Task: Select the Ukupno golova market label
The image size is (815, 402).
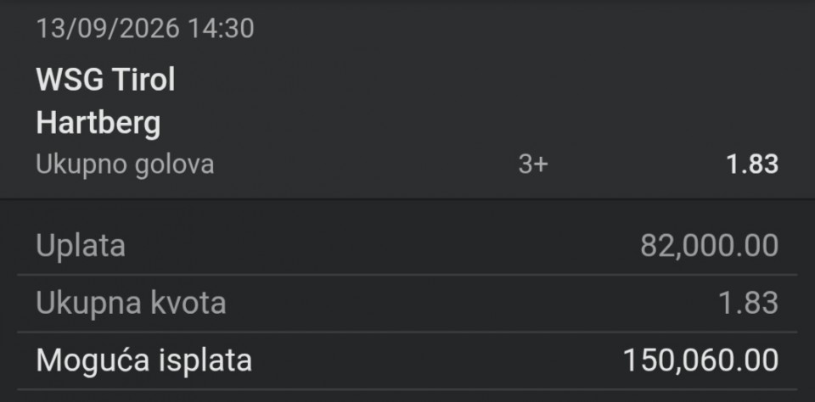Action: click(125, 165)
